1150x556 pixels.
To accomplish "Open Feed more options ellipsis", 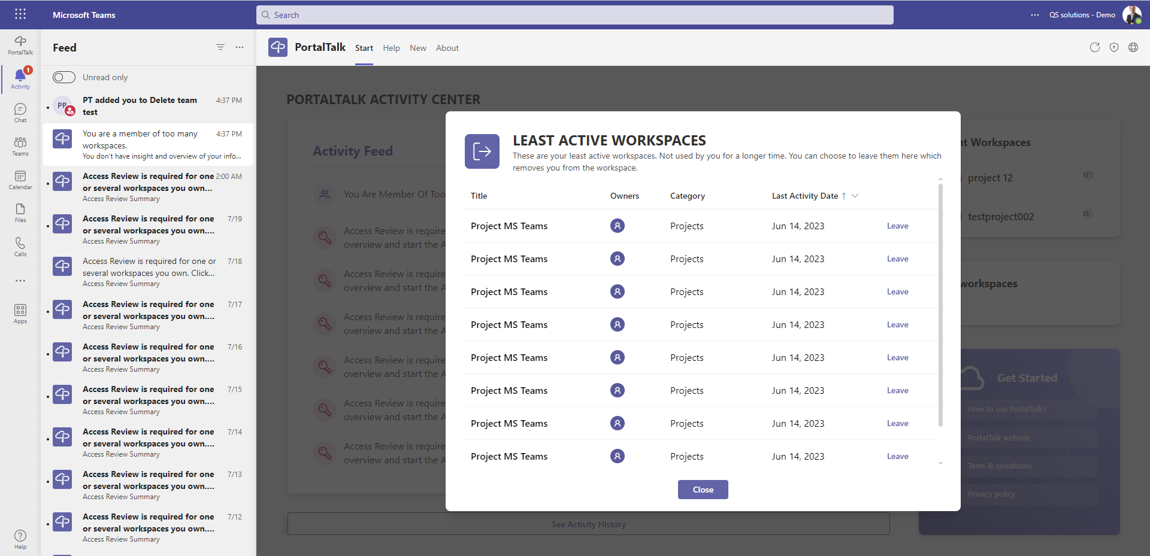I will point(240,47).
